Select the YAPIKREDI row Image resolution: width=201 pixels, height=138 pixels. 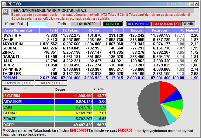(x=100, y=69)
